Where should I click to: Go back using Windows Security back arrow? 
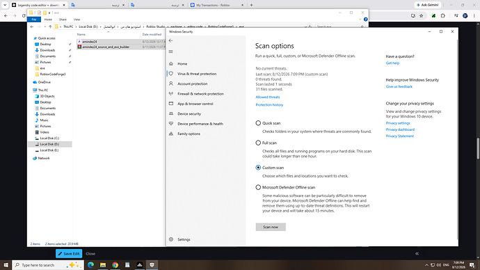pyautogui.click(x=171, y=40)
